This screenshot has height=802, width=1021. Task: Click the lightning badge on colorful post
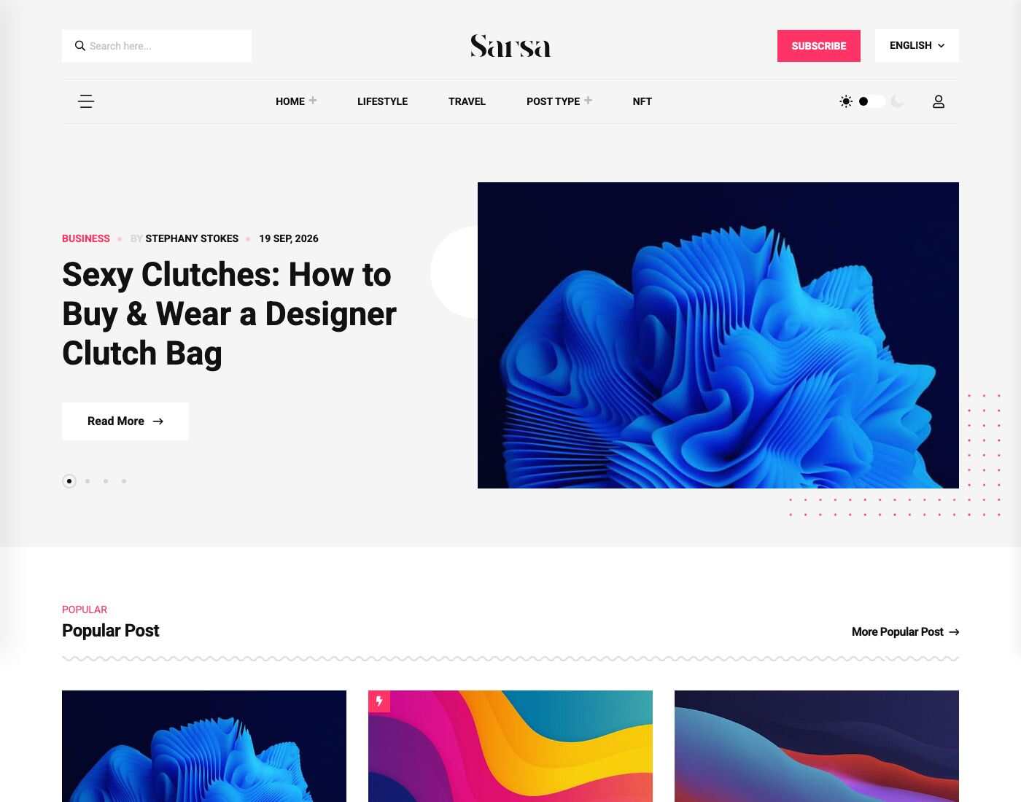click(379, 701)
